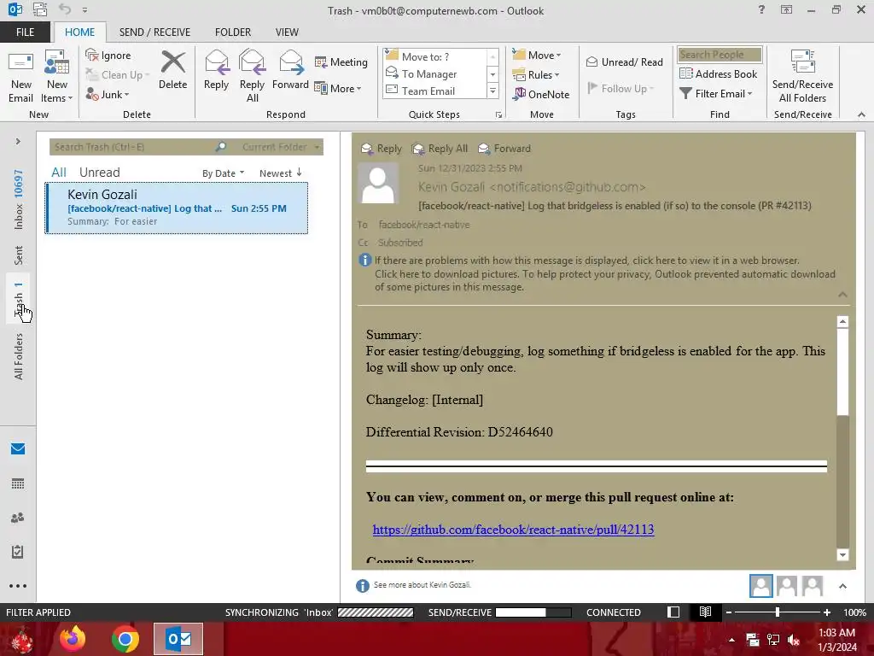
Task: Click Reply All in the ribbon
Action: click(252, 77)
